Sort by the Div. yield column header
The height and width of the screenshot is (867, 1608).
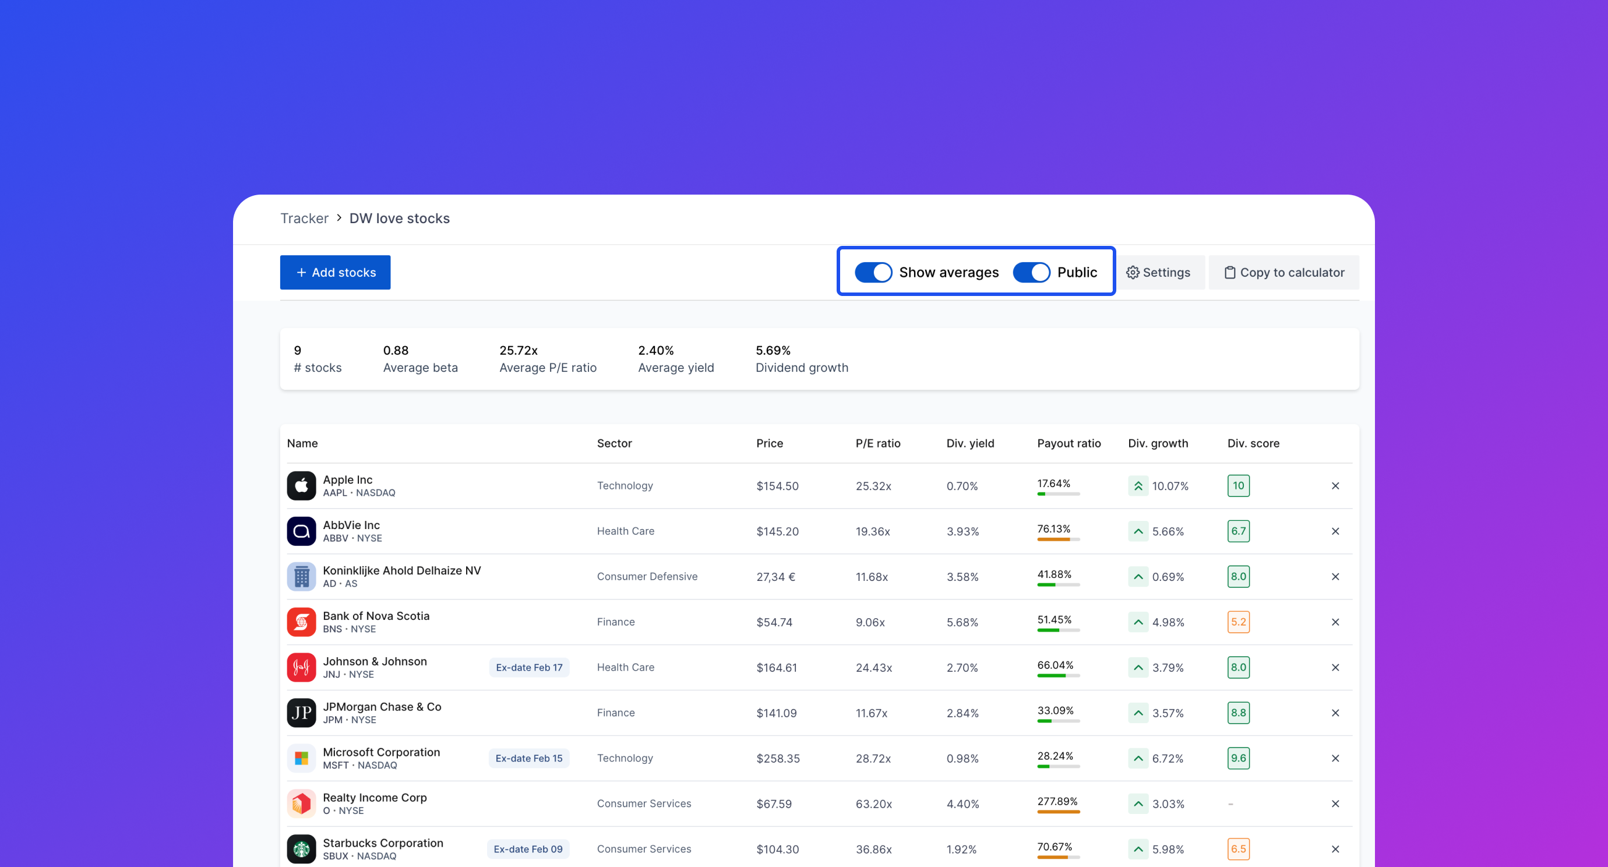pos(969,443)
